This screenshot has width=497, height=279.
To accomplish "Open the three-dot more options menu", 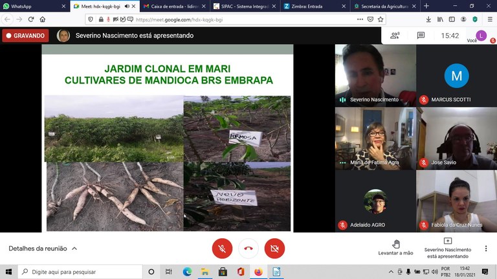I will click(486, 249).
